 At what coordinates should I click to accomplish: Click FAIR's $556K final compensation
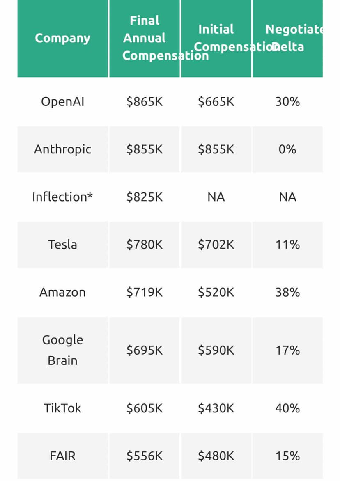coord(145,456)
